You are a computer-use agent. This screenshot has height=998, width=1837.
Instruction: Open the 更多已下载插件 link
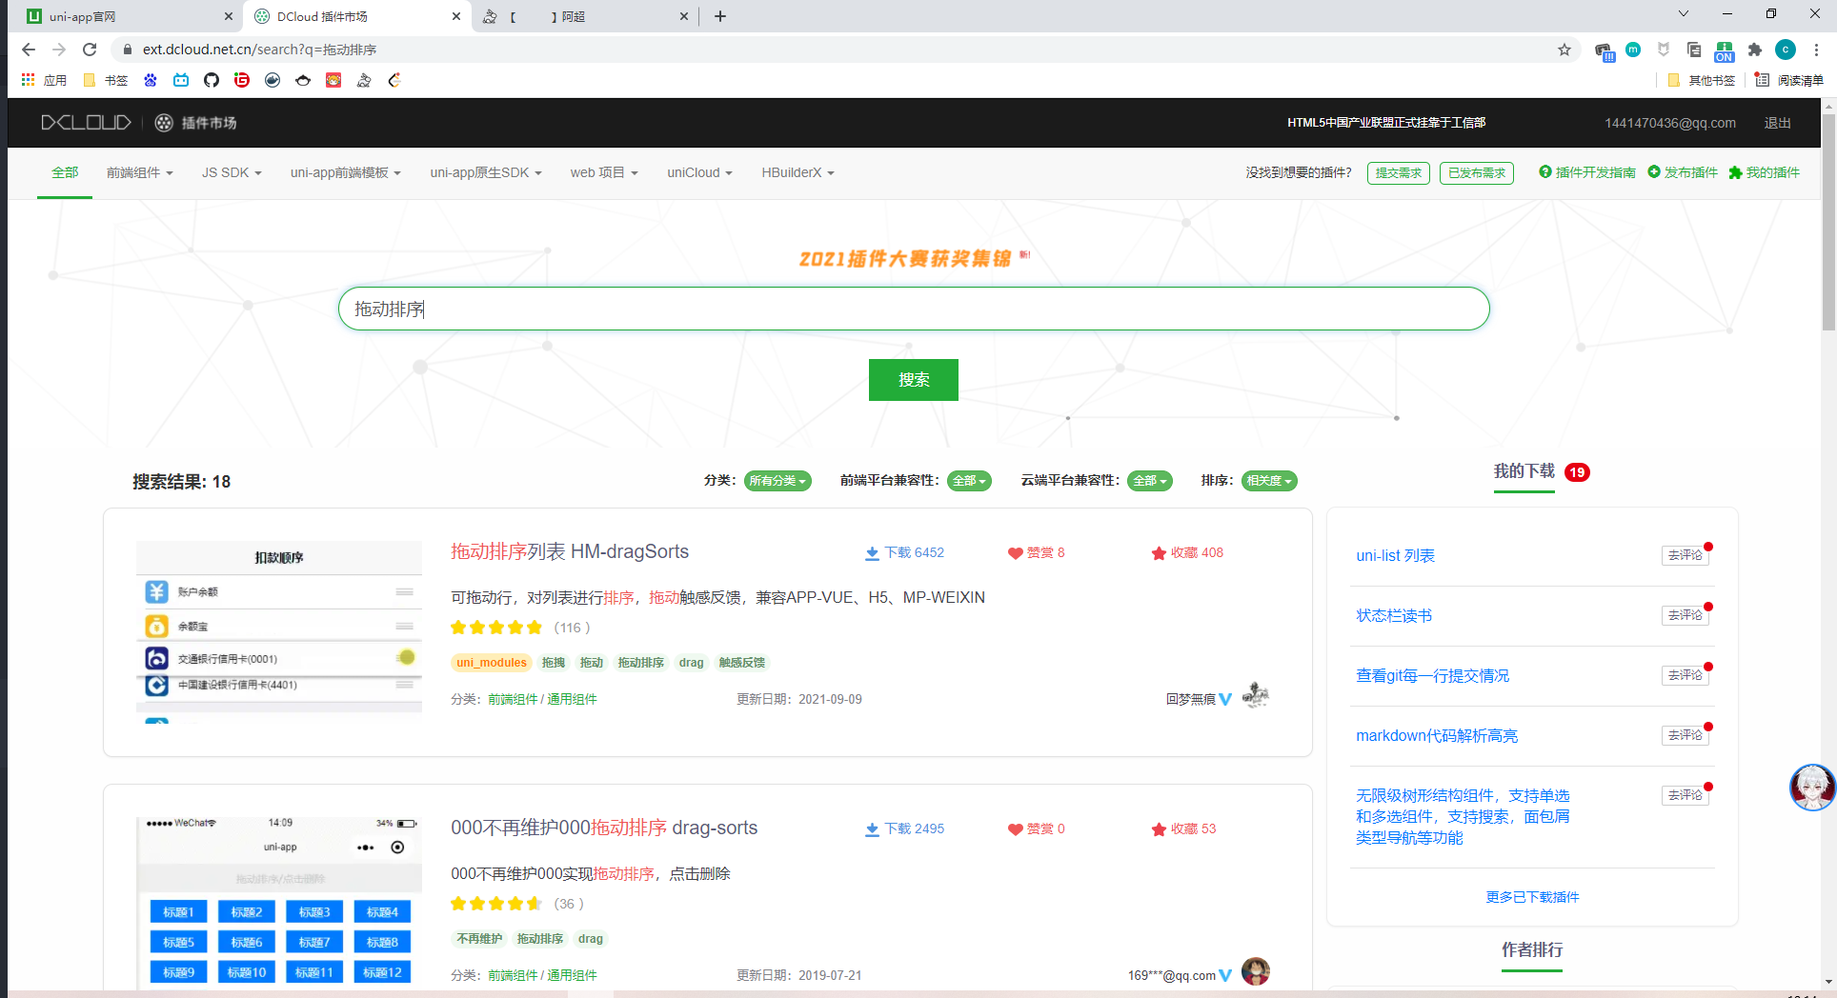pyautogui.click(x=1532, y=897)
